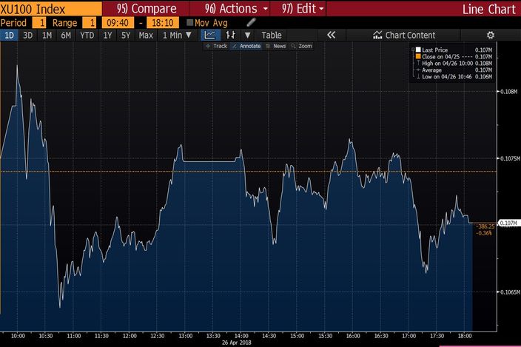Open chart settings gear icon
521x347 pixels.
[490, 35]
